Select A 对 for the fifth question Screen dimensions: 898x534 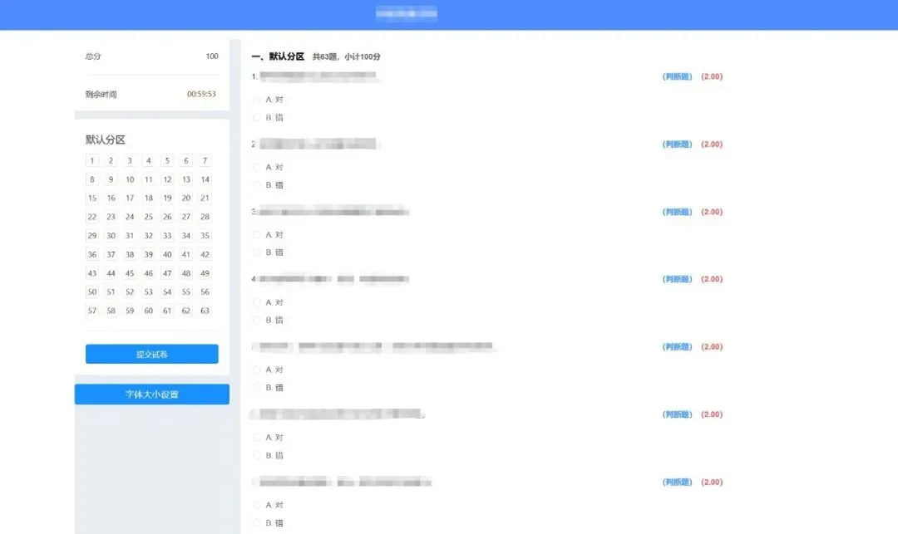coord(257,370)
